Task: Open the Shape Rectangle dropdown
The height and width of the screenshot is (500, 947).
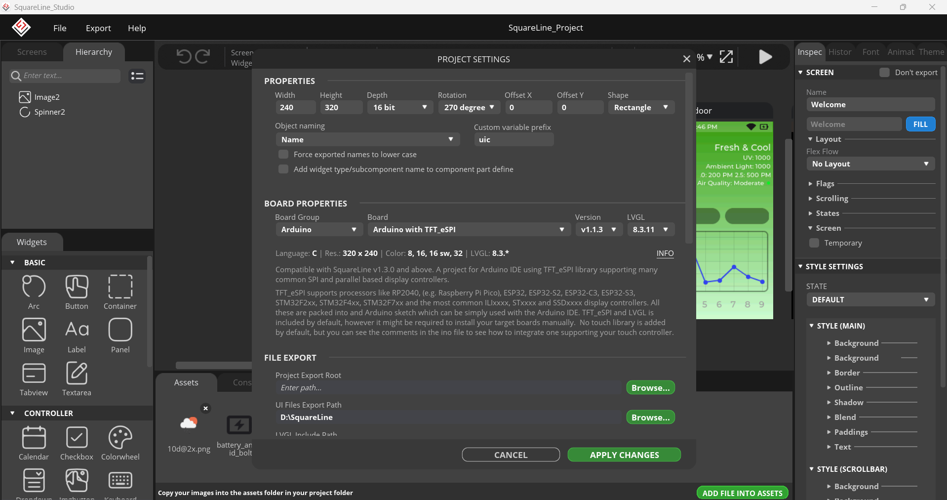Action: click(x=641, y=107)
